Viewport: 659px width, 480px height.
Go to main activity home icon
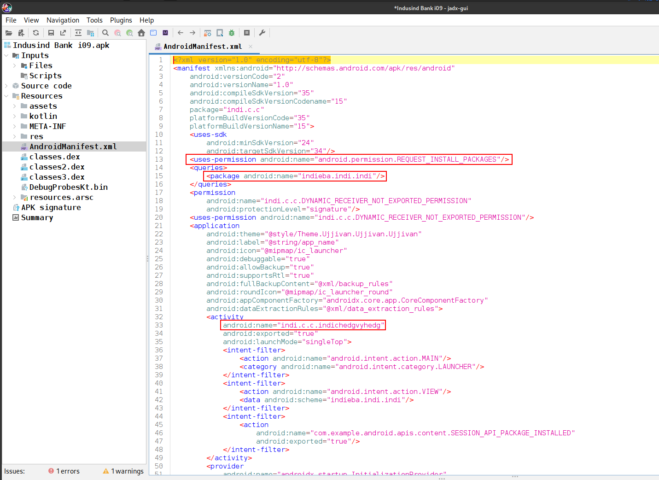click(141, 33)
